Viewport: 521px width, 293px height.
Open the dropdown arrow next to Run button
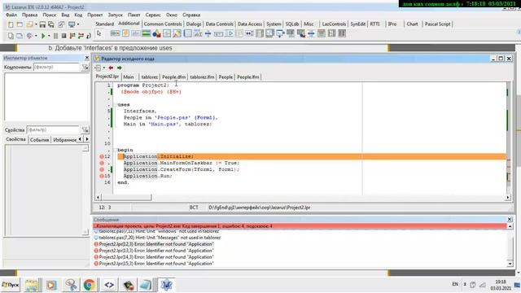click(49, 36)
